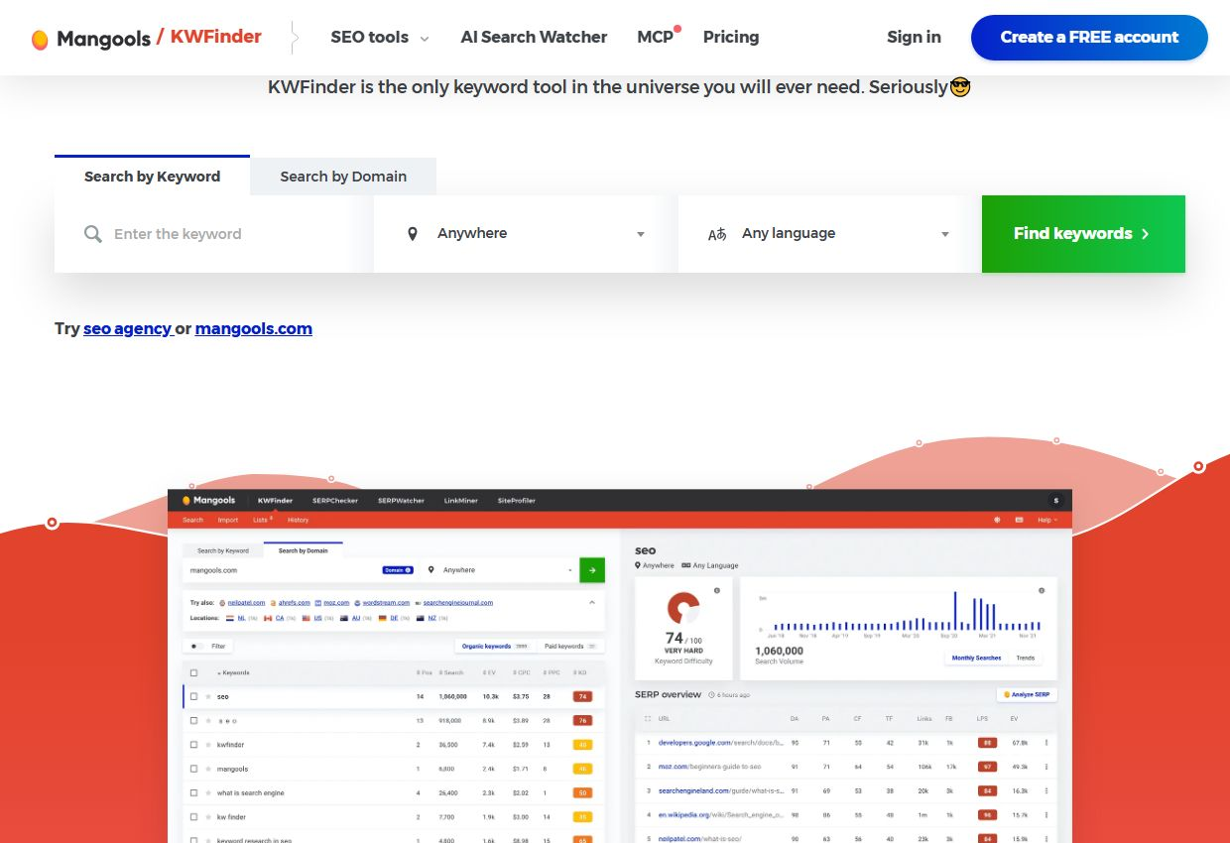This screenshot has height=843, width=1230.
Task: Click Create a FREE account button
Action: (1089, 38)
